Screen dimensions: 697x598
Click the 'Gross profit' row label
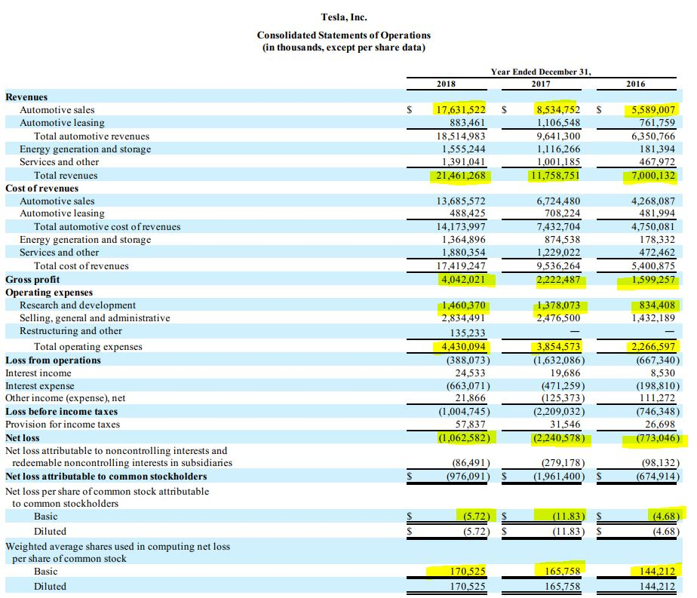pos(32,280)
